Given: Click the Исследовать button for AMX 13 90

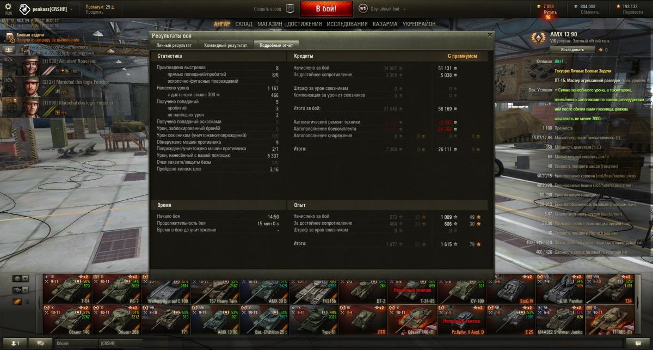Looking at the screenshot, I should click(x=572, y=50).
